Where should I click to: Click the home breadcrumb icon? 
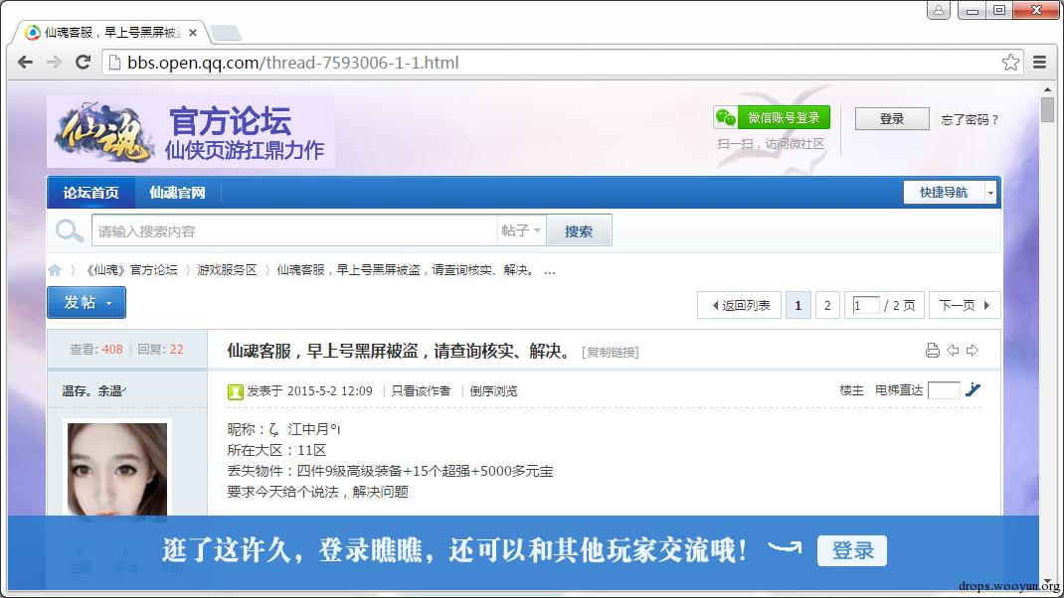[55, 270]
